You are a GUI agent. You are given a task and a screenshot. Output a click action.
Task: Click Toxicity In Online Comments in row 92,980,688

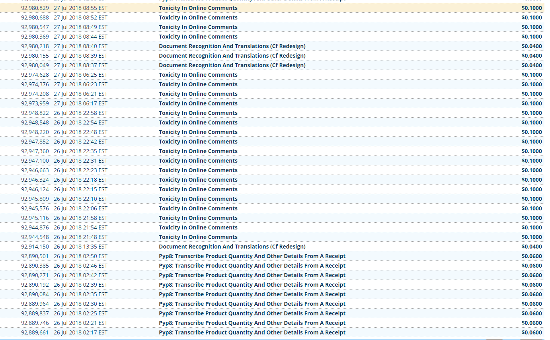click(198, 17)
